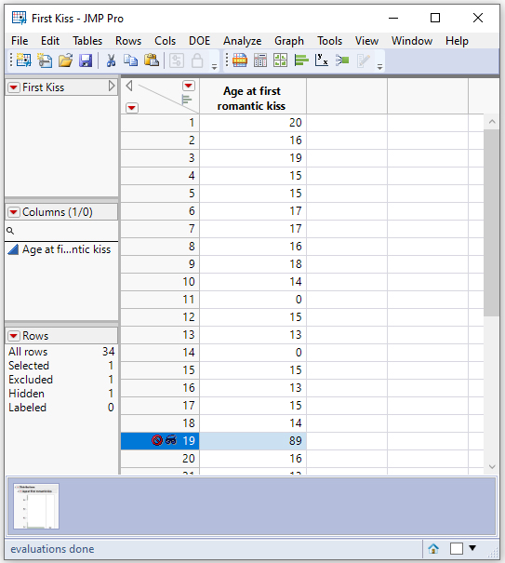Screen dimensions: 505x563
Task: Click the hidden glasses icon on row 19
Action: click(x=171, y=440)
